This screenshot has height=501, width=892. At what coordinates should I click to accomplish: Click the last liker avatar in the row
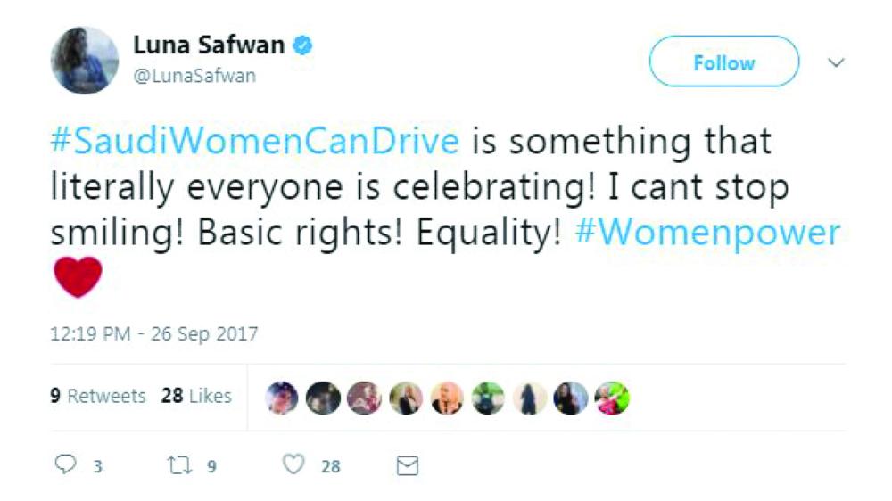[613, 398]
